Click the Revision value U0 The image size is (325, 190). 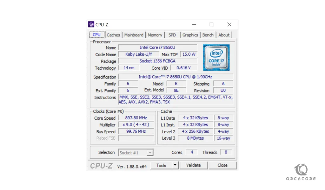coord(223,91)
